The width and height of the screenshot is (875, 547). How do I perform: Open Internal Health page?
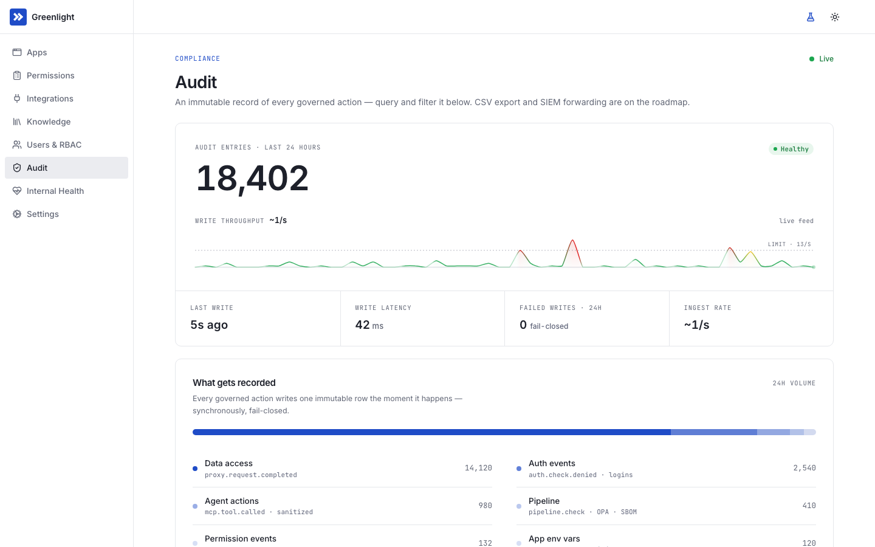click(x=66, y=191)
